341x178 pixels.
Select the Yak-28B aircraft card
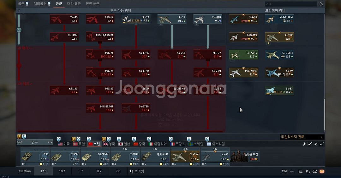click(x=208, y=19)
